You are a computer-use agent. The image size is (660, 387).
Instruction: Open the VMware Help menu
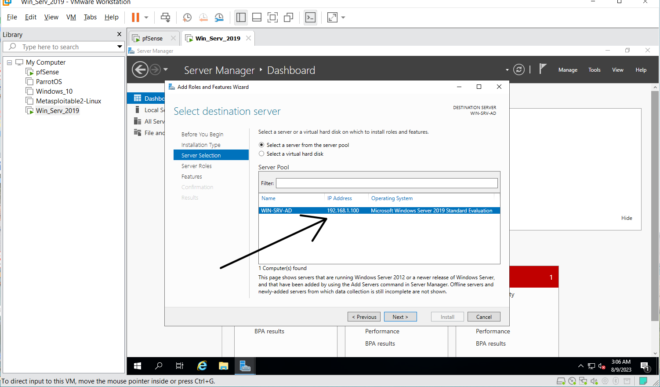click(111, 17)
